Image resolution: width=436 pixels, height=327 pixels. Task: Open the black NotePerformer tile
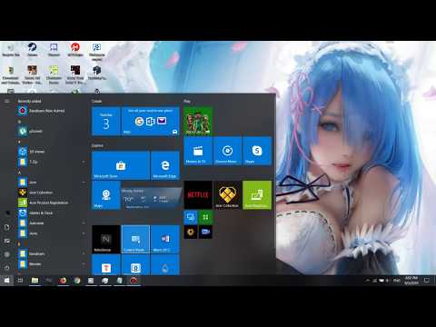click(x=106, y=239)
